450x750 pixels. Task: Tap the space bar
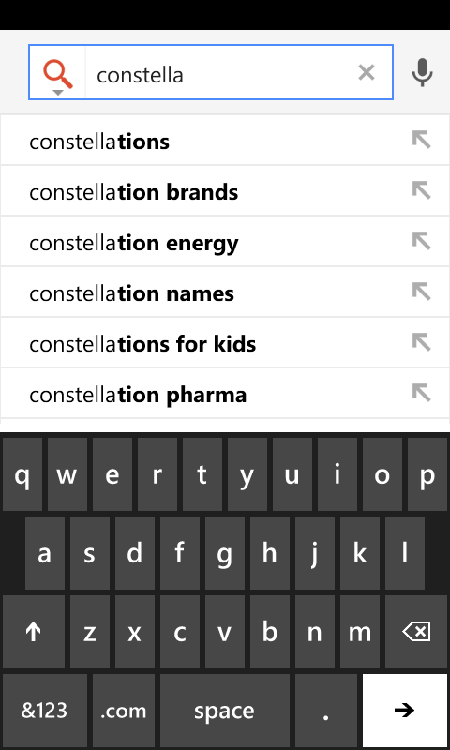click(x=224, y=711)
